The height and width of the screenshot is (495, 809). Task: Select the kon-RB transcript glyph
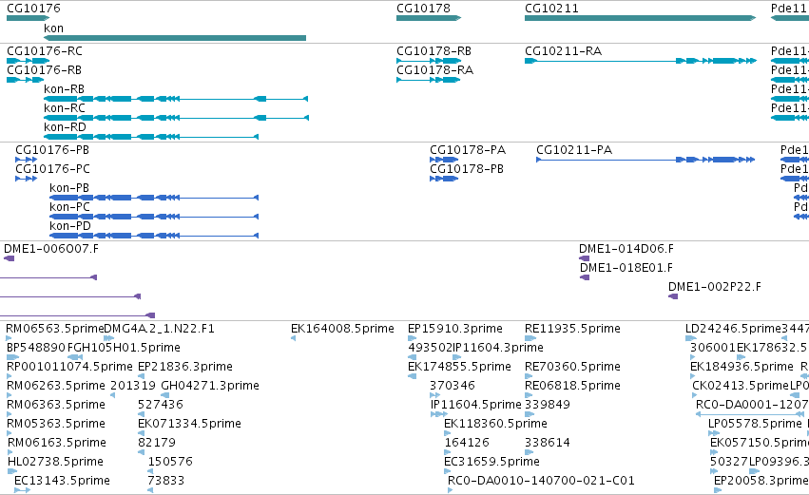[x=176, y=99]
